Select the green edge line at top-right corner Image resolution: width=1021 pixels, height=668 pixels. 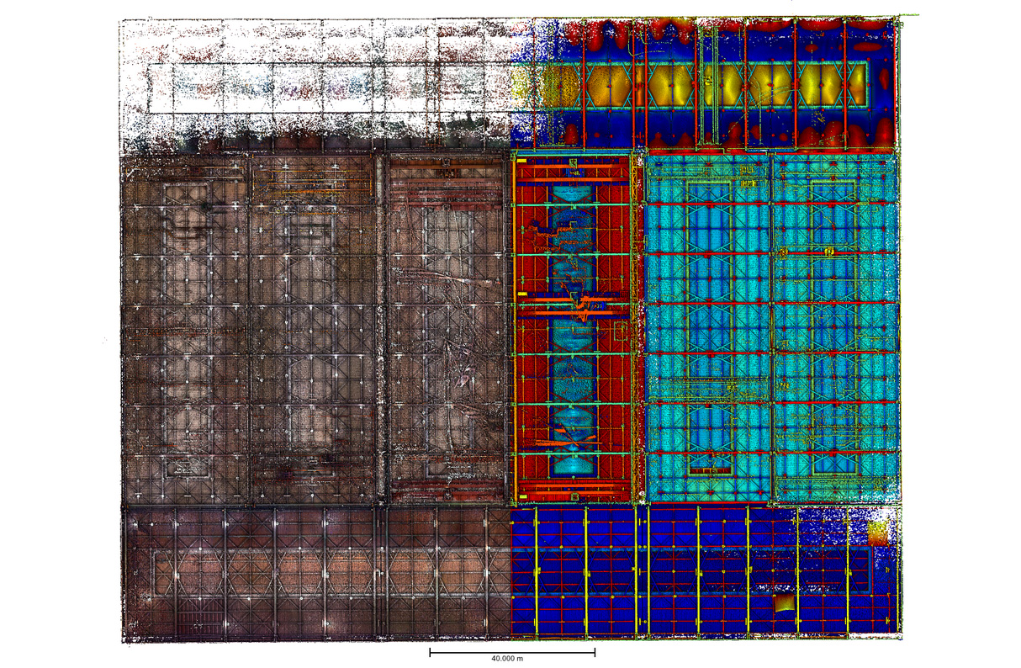point(908,15)
